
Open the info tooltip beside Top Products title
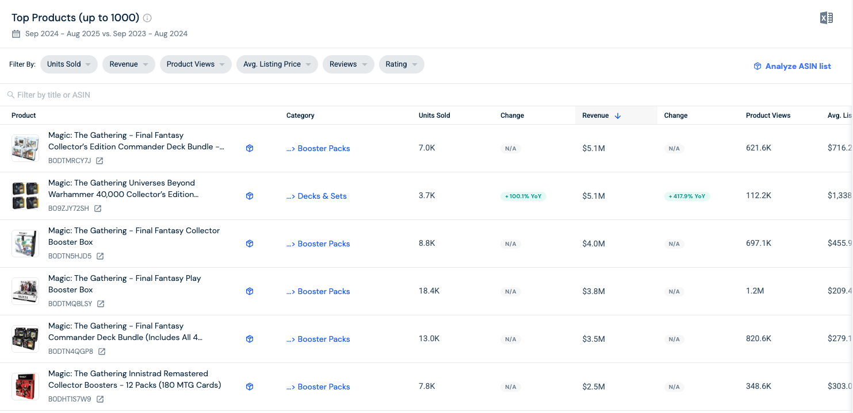[147, 18]
